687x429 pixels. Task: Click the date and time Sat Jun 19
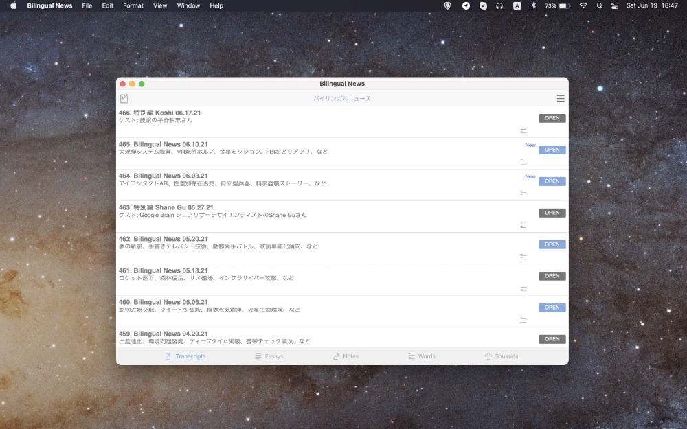(652, 5)
